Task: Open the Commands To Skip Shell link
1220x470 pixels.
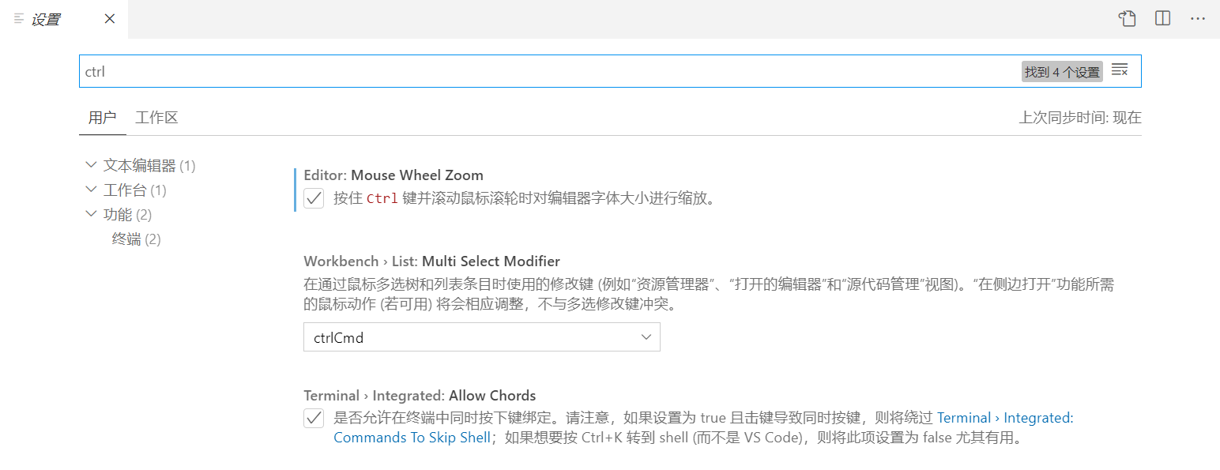Action: [412, 438]
